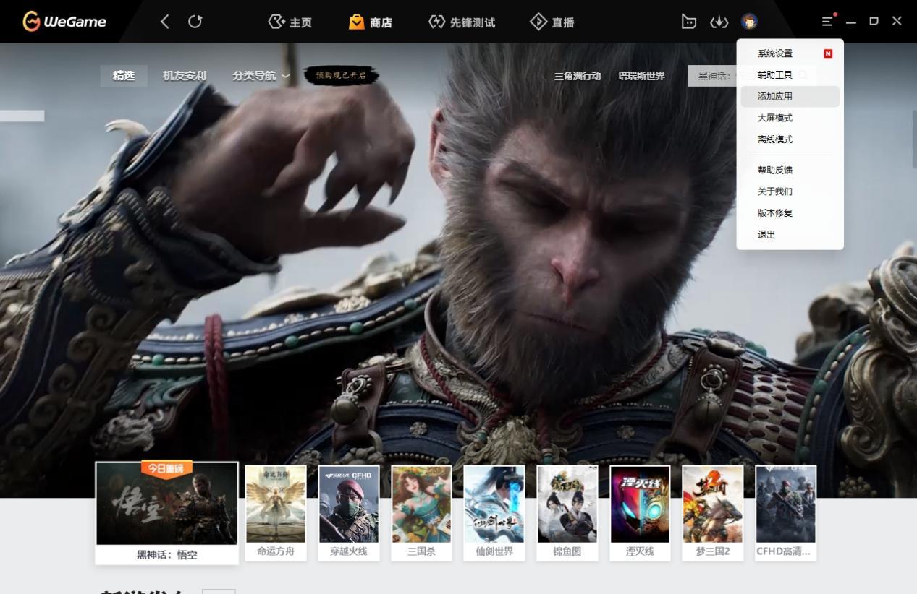
Task: Select the 三国杀 game thumbnail
Action: pos(421,512)
